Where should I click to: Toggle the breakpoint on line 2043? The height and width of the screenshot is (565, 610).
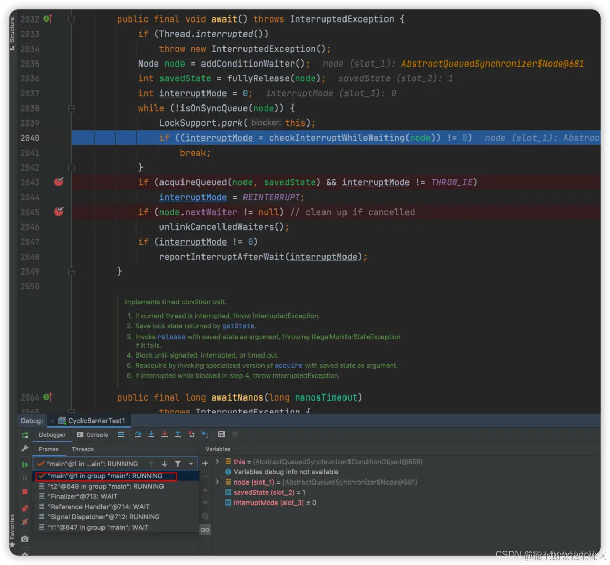pyautogui.click(x=59, y=182)
